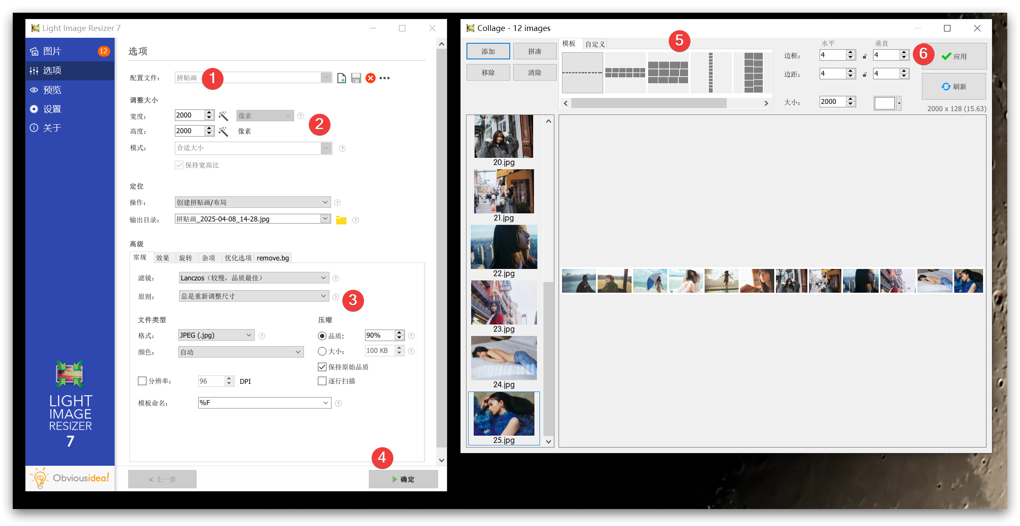
Task: Open the white background color swatch
Action: tap(885, 103)
